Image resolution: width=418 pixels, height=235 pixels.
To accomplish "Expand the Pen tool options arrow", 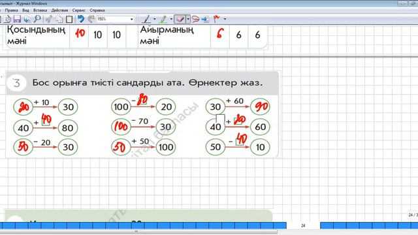I will [154, 19].
